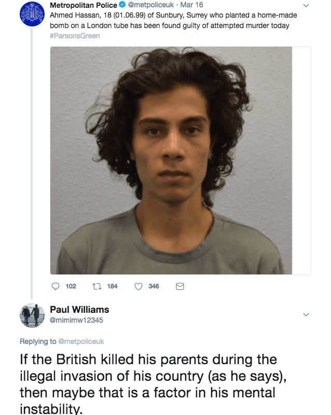This screenshot has width=331, height=415.
Task: Click the 346 likes count
Action: (154, 286)
